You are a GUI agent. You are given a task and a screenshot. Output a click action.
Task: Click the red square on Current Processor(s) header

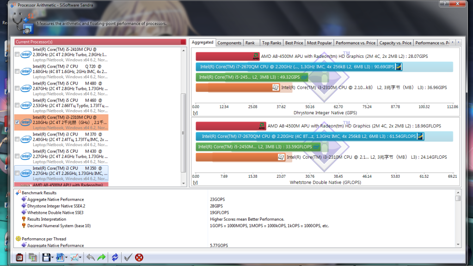(x=183, y=42)
